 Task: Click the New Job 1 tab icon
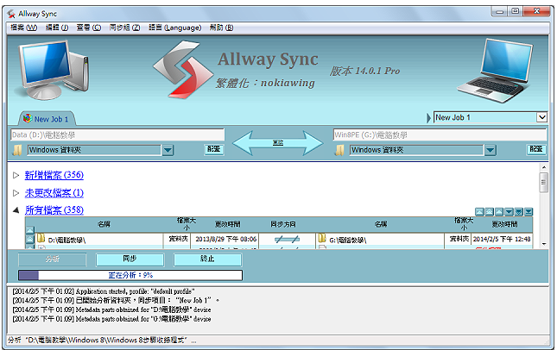[x=28, y=118]
